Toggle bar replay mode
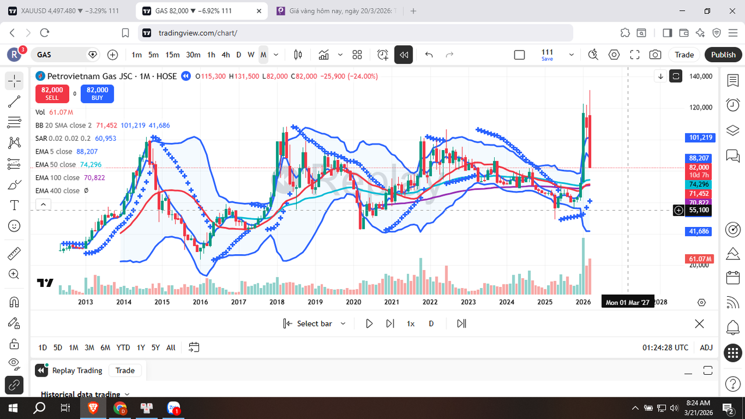Viewport: 745px width, 419px height. point(403,55)
